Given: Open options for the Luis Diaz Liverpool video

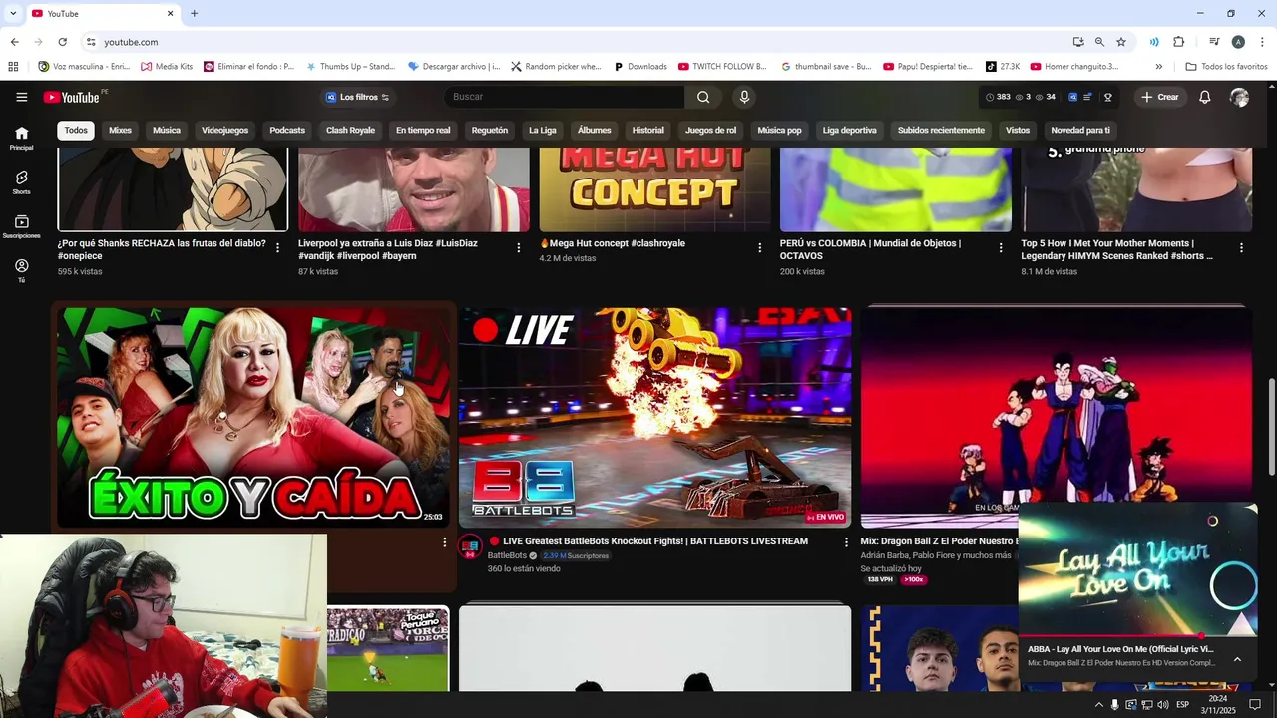Looking at the screenshot, I should [518, 247].
